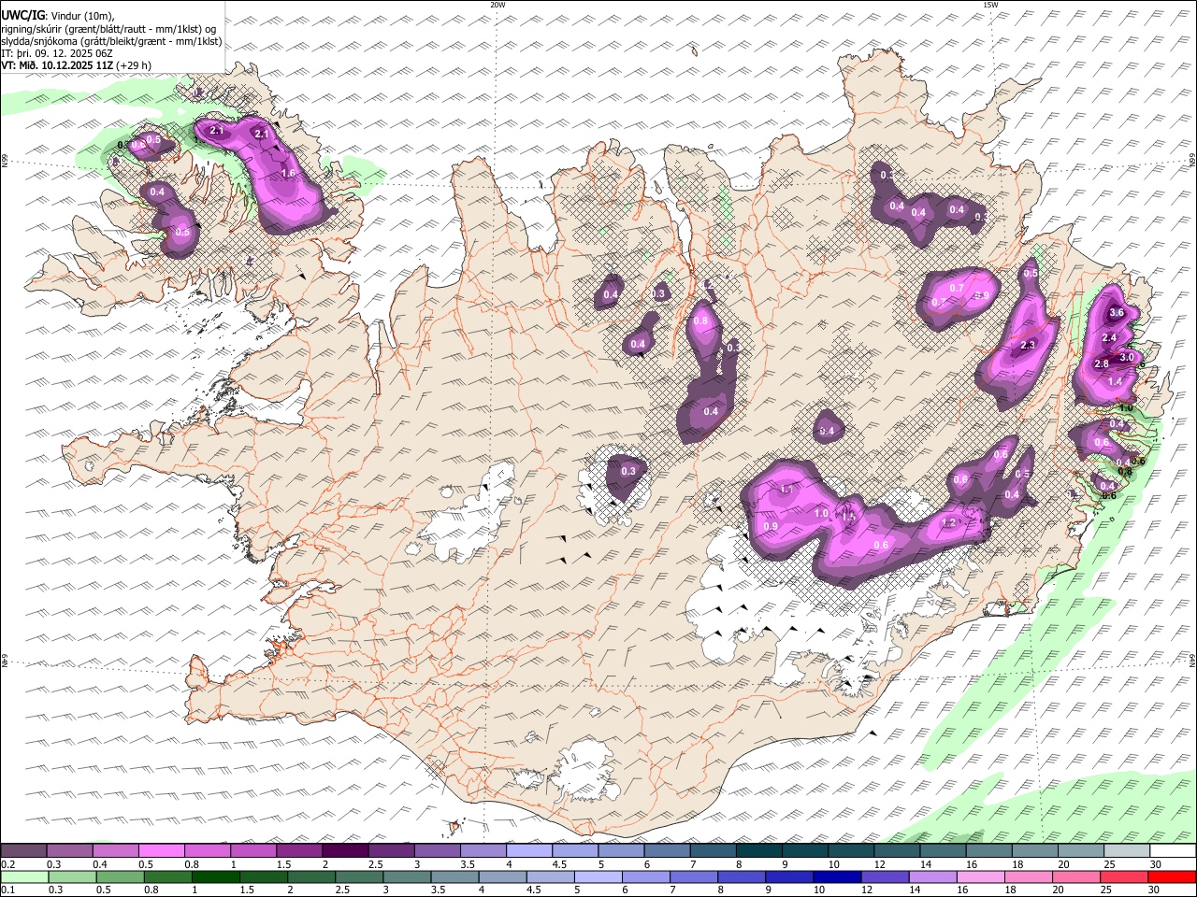Select the bright pink legend swatch above 0.5
Screen dimensions: 1197x897
tap(162, 851)
